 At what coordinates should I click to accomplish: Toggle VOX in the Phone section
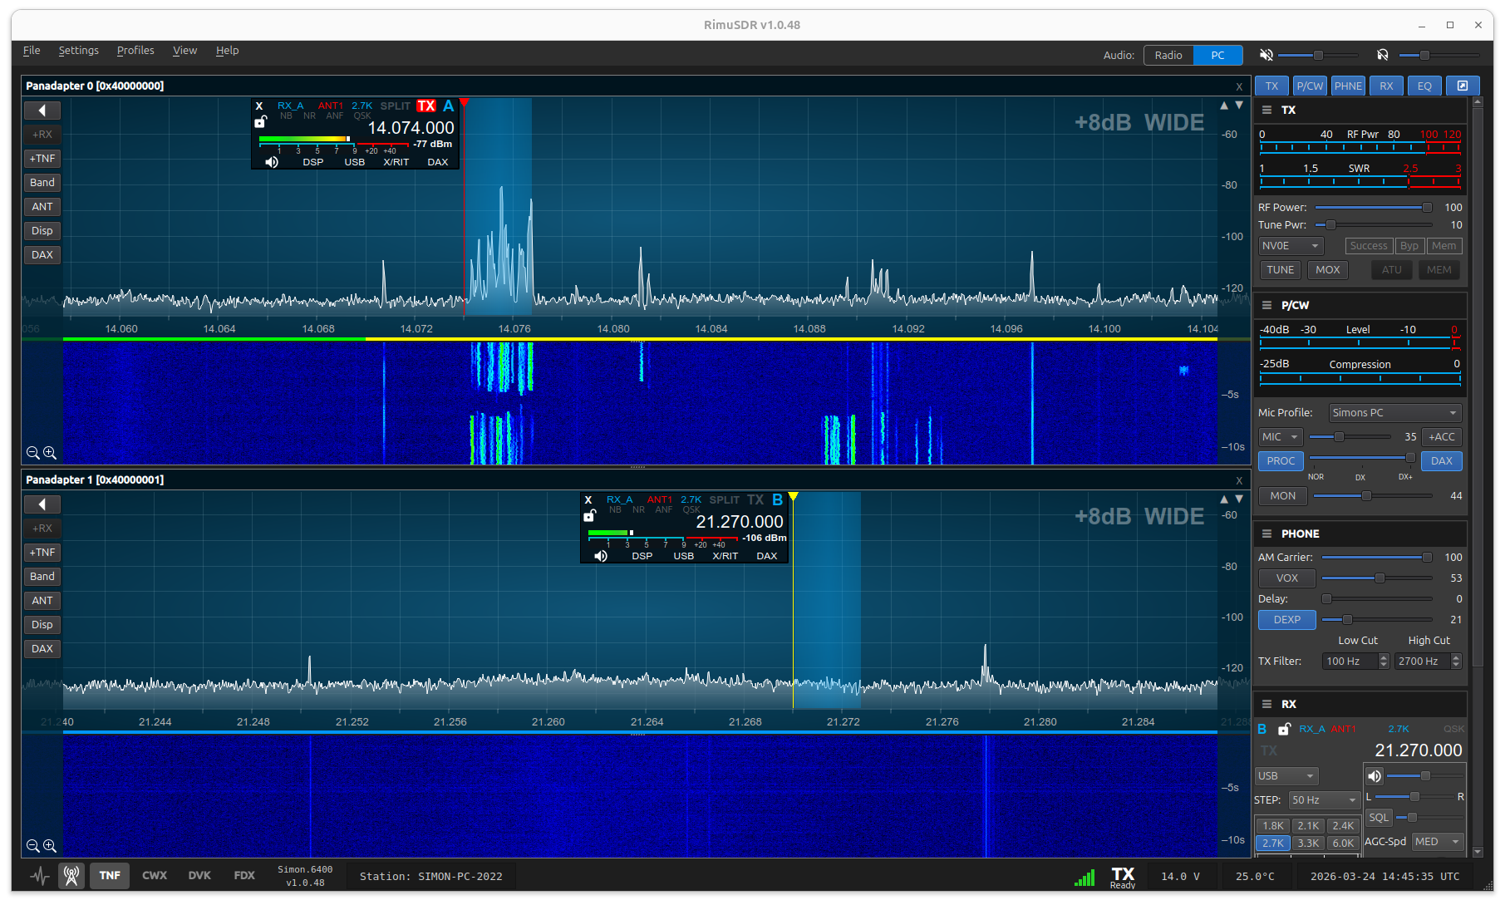click(1286, 578)
